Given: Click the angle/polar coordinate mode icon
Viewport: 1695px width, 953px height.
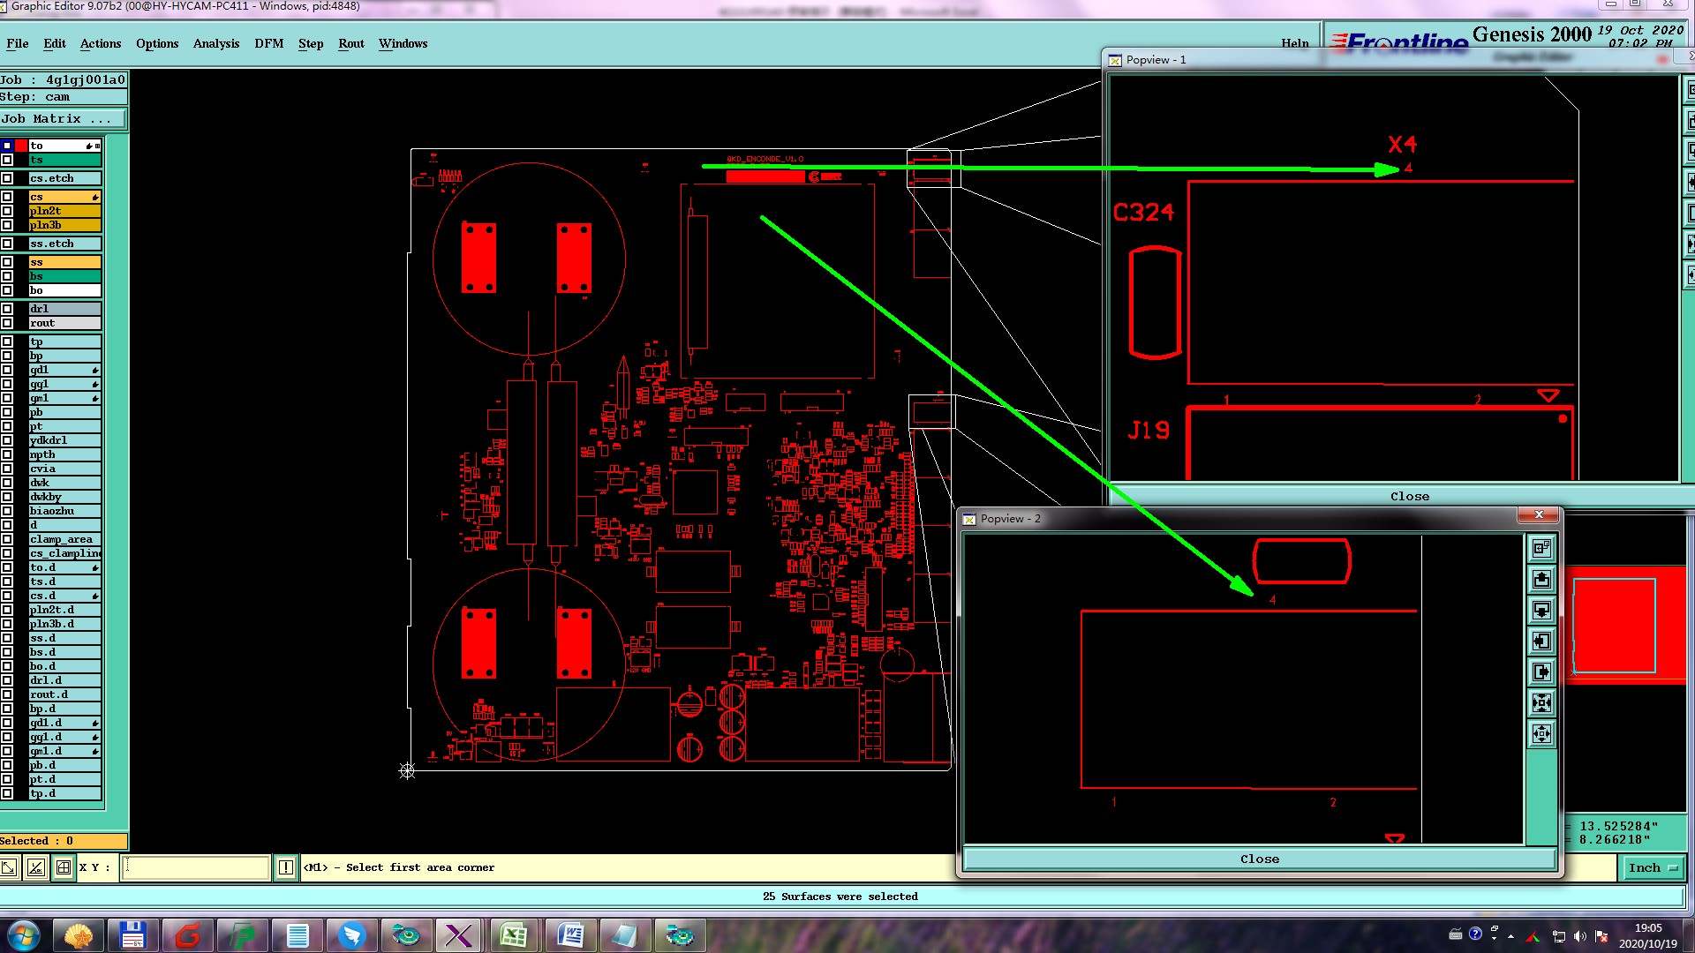Looking at the screenshot, I should 35,867.
